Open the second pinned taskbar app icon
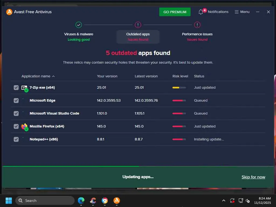This screenshot has height=207, width=276. tap(93, 201)
